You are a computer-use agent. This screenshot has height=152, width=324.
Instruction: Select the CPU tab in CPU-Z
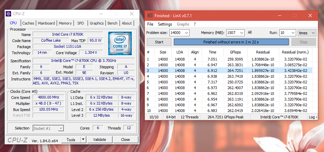pyautogui.click(x=13, y=23)
